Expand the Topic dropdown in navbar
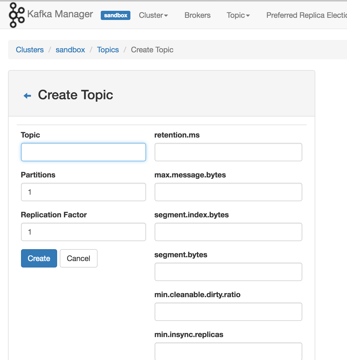 pyautogui.click(x=238, y=15)
